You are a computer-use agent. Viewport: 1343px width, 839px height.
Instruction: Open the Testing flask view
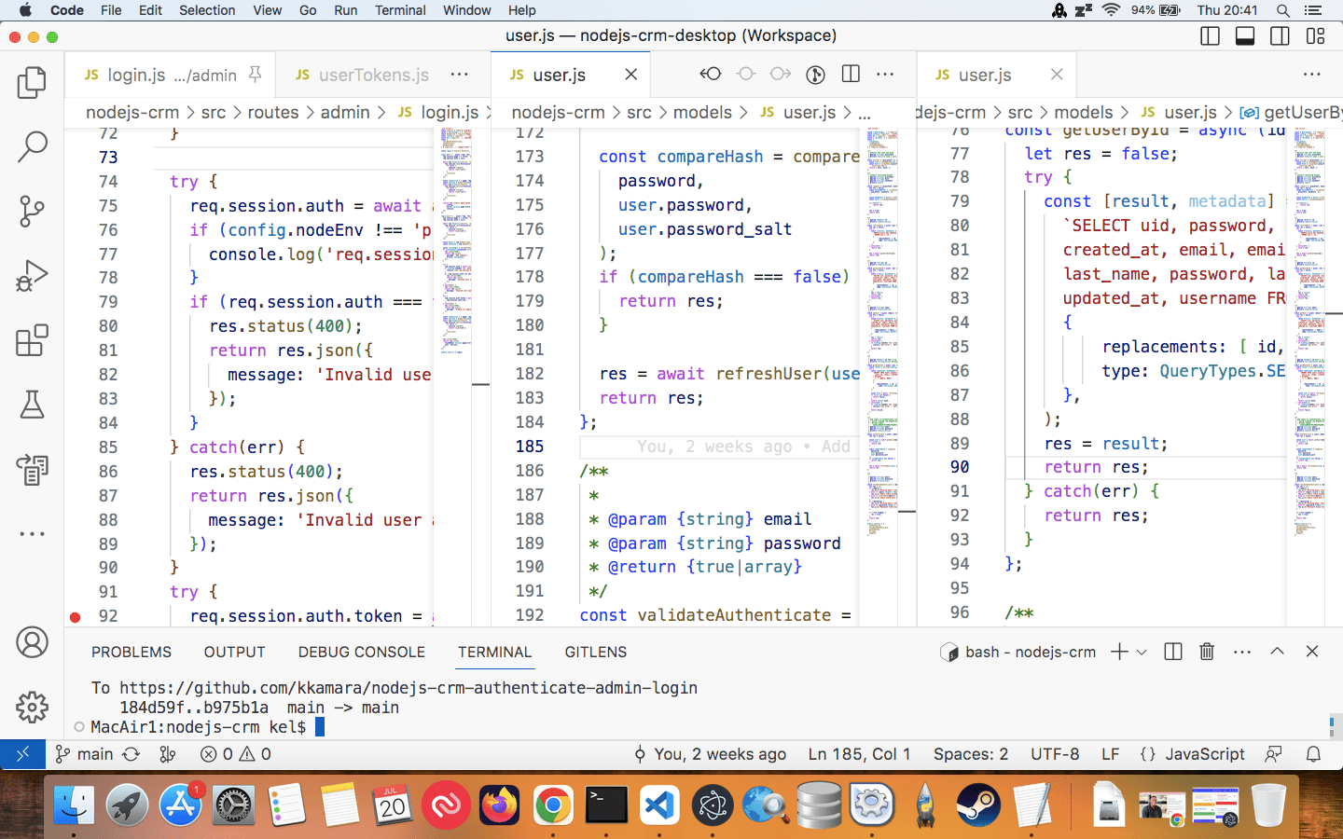coord(32,405)
